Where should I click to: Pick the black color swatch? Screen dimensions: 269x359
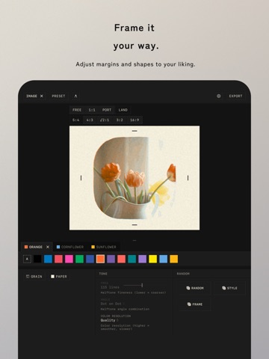pos(37,259)
